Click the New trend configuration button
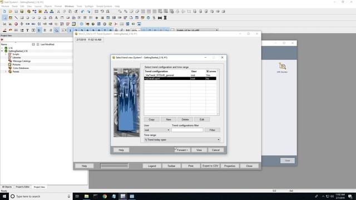This screenshot has width=356, height=200. pos(169,119)
